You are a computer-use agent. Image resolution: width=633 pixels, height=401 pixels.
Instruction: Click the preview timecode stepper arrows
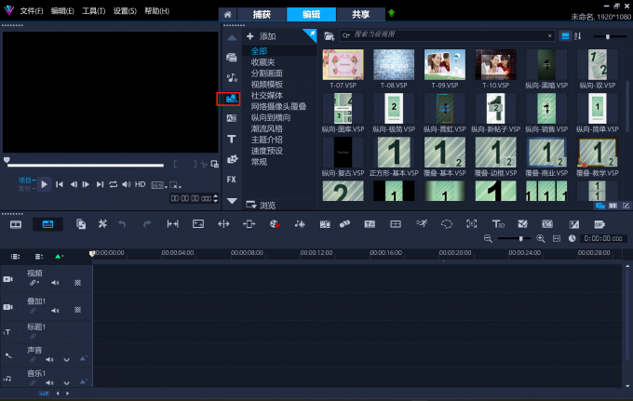click(x=216, y=198)
